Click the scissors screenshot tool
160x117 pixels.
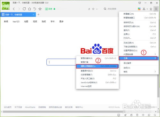[x=144, y=9]
